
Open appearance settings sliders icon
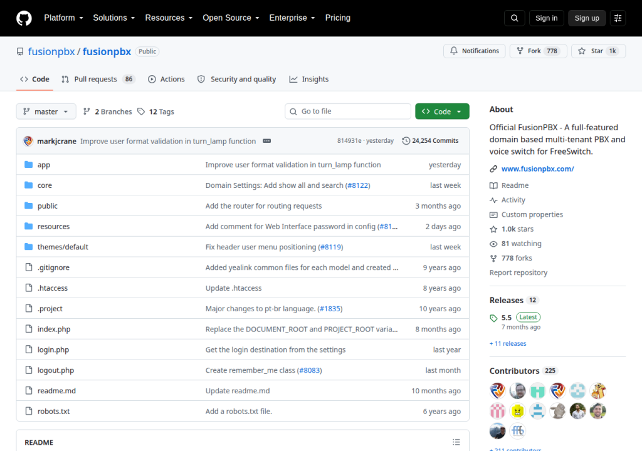pyautogui.click(x=618, y=18)
